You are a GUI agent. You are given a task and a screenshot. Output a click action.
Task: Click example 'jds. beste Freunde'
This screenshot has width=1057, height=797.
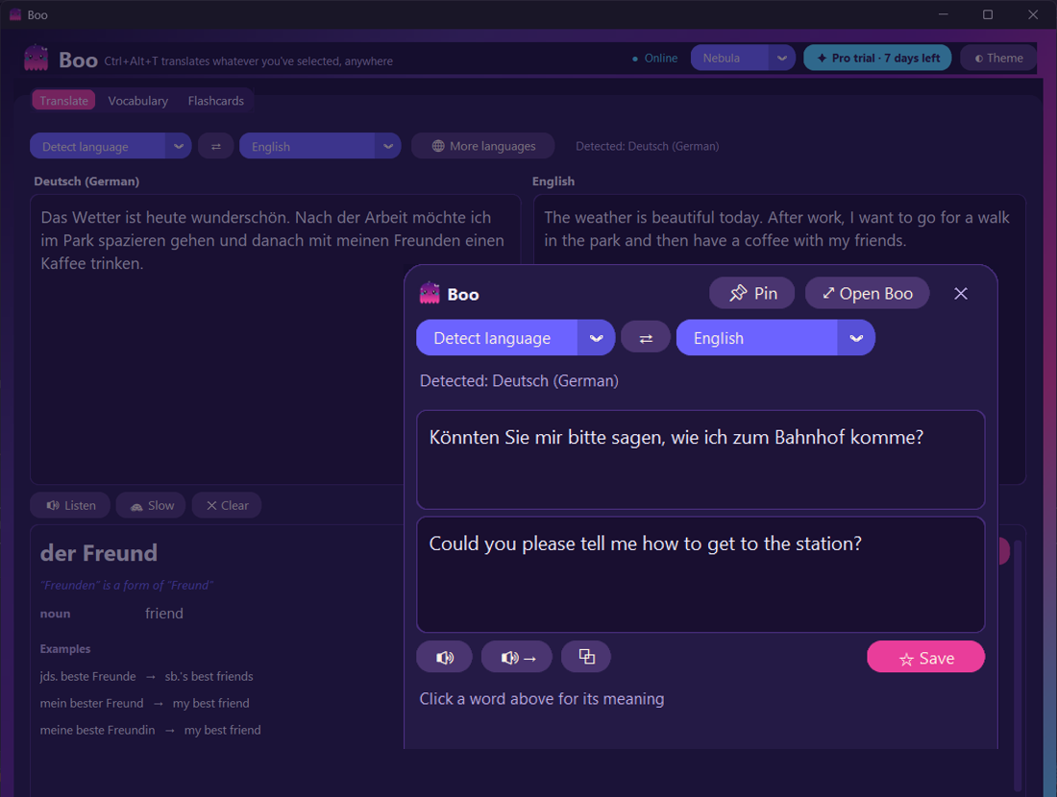pos(87,676)
